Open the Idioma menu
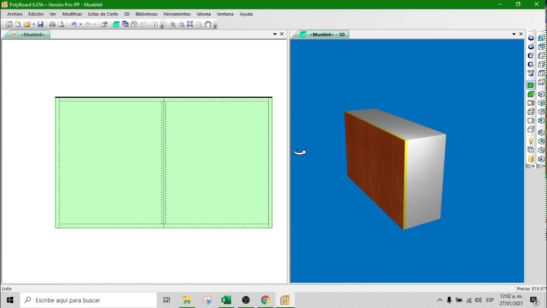This screenshot has height=308, width=547. coord(203,14)
